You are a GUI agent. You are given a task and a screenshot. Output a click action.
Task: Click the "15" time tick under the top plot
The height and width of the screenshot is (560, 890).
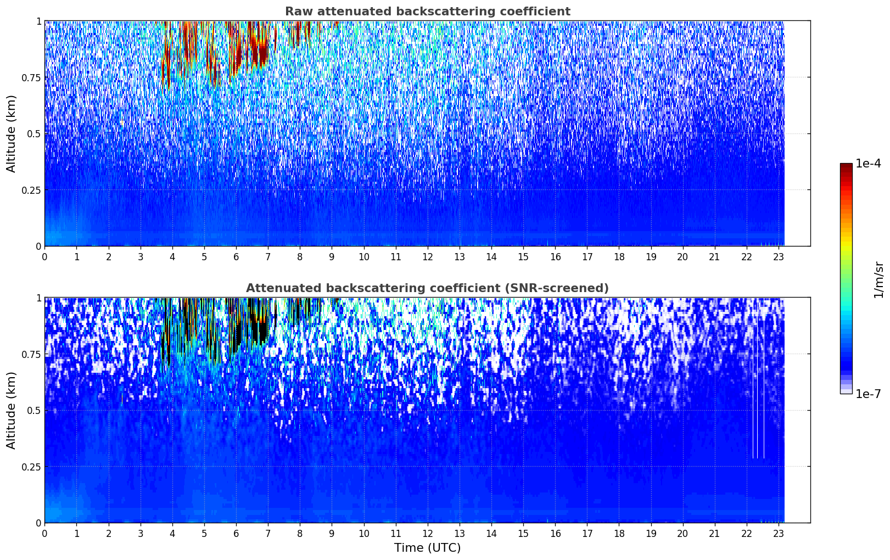pyautogui.click(x=523, y=256)
